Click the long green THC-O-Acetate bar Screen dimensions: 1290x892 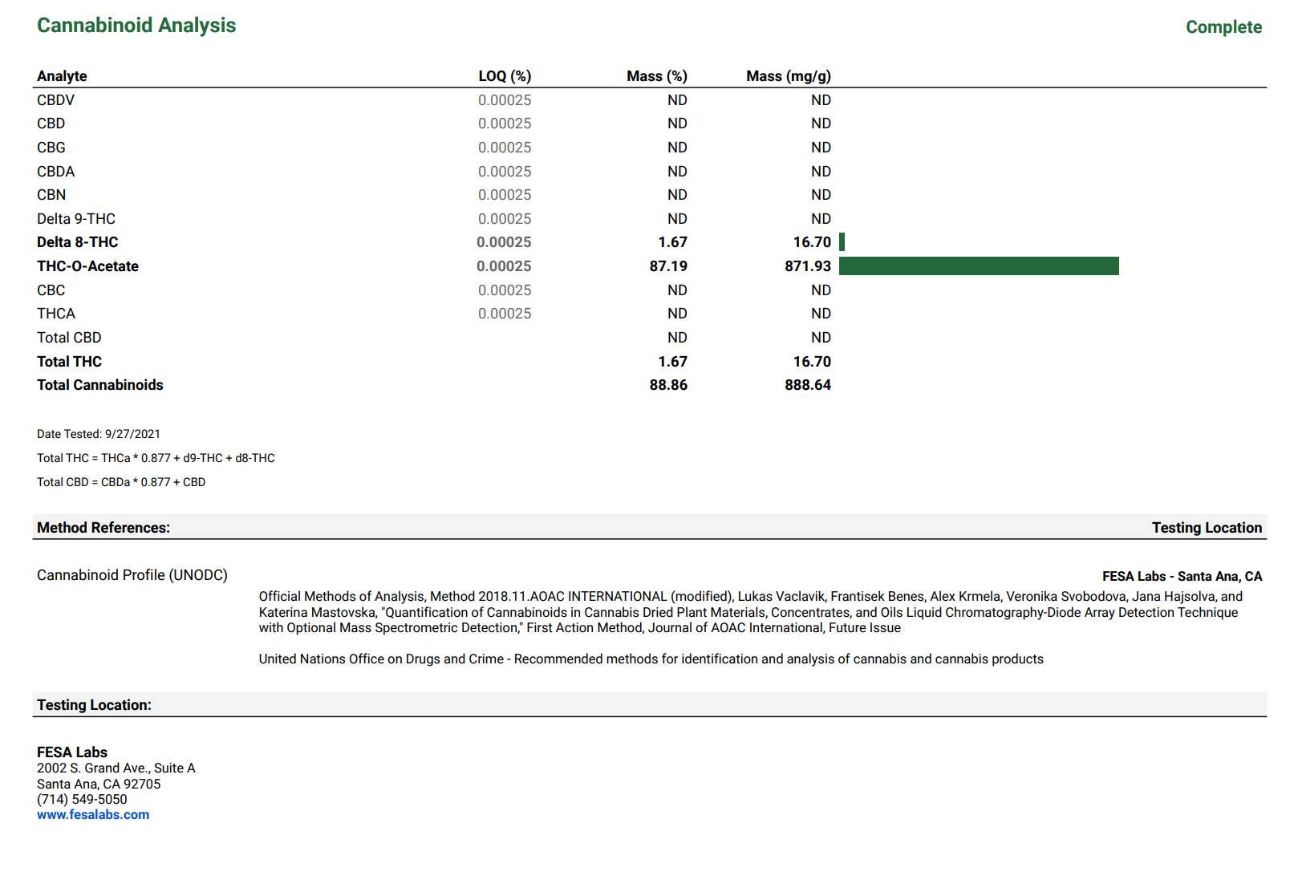coord(978,266)
